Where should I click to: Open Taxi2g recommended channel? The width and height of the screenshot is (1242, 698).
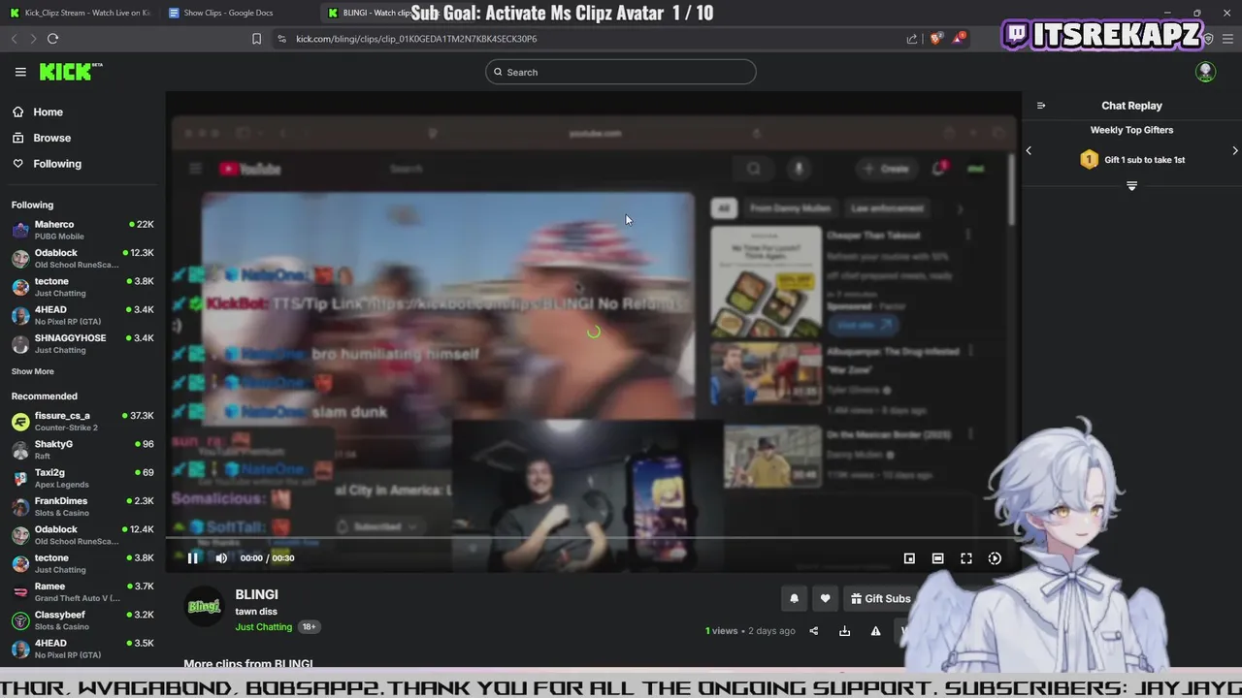pyautogui.click(x=82, y=478)
